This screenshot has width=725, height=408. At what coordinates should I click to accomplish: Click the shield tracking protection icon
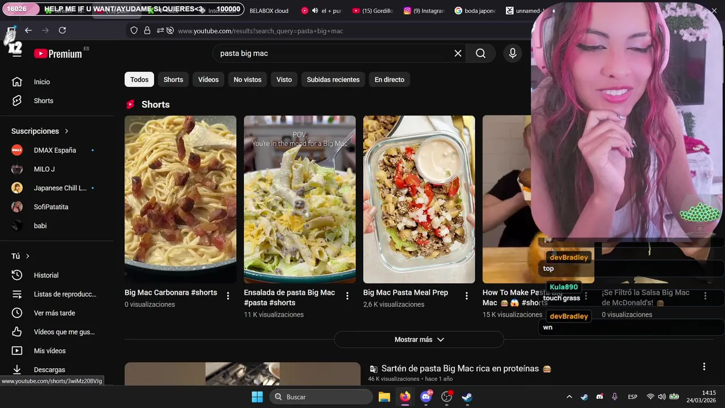pyautogui.click(x=134, y=31)
